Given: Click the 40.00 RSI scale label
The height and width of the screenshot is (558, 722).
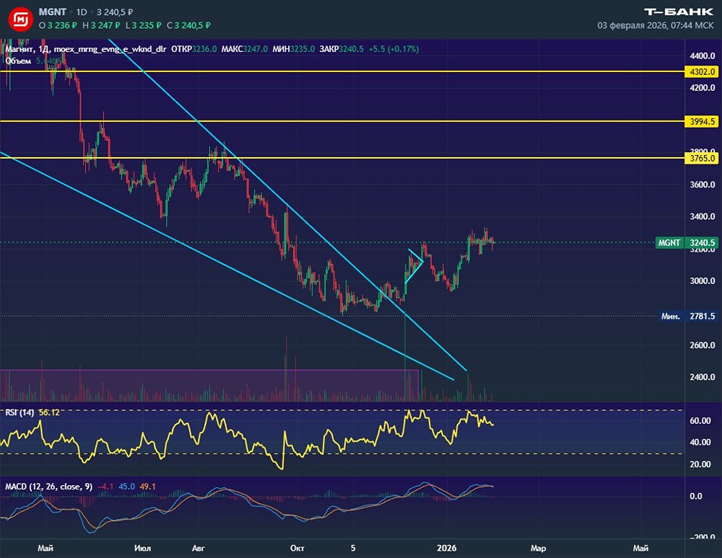Looking at the screenshot, I should pyautogui.click(x=700, y=442).
